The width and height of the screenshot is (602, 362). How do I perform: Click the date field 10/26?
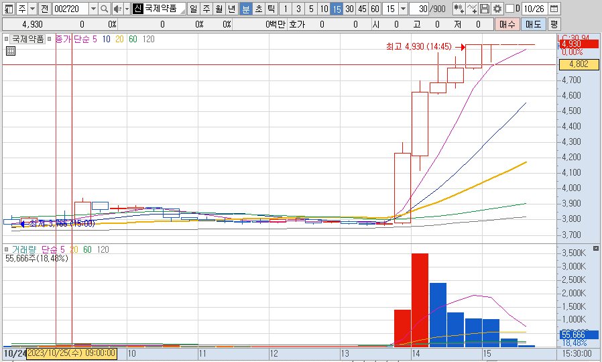click(x=534, y=9)
